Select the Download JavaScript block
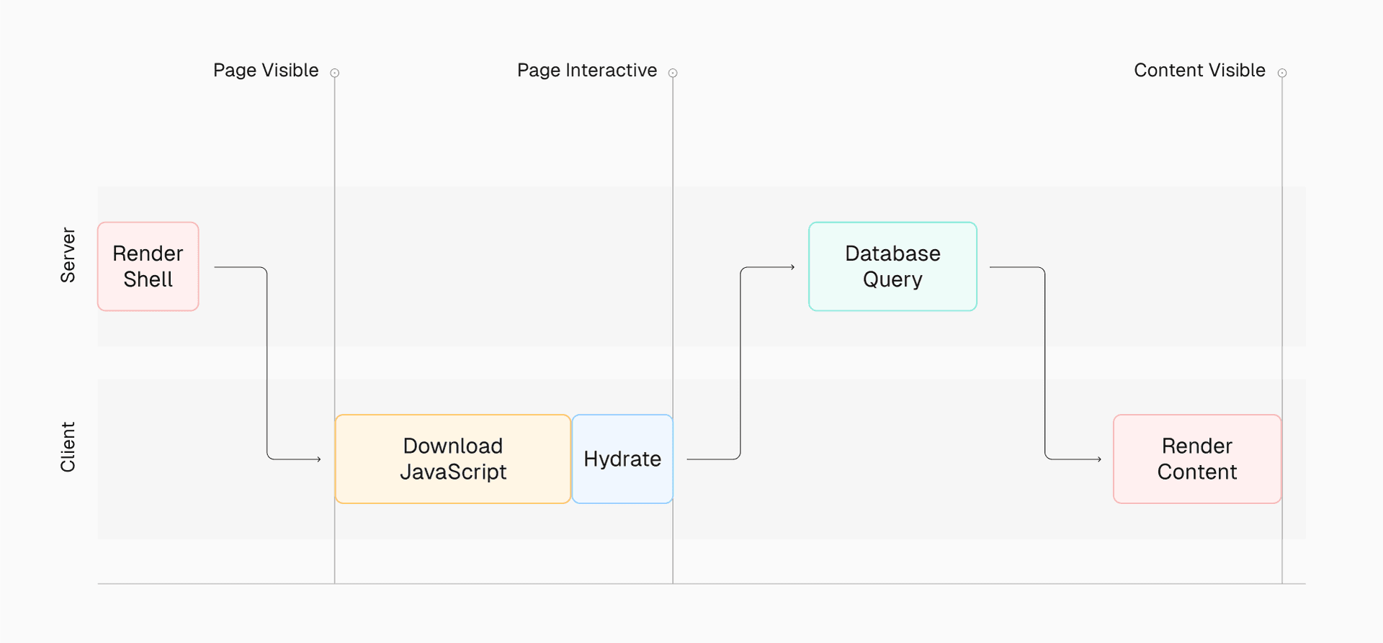This screenshot has height=643, width=1383. (x=452, y=459)
